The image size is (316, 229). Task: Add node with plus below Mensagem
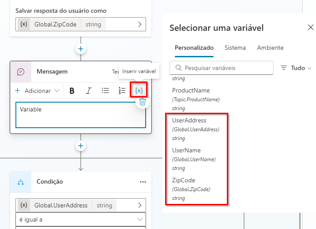coord(80,146)
